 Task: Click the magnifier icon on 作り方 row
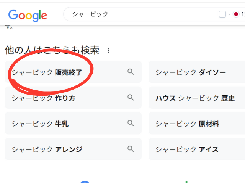point(131,98)
